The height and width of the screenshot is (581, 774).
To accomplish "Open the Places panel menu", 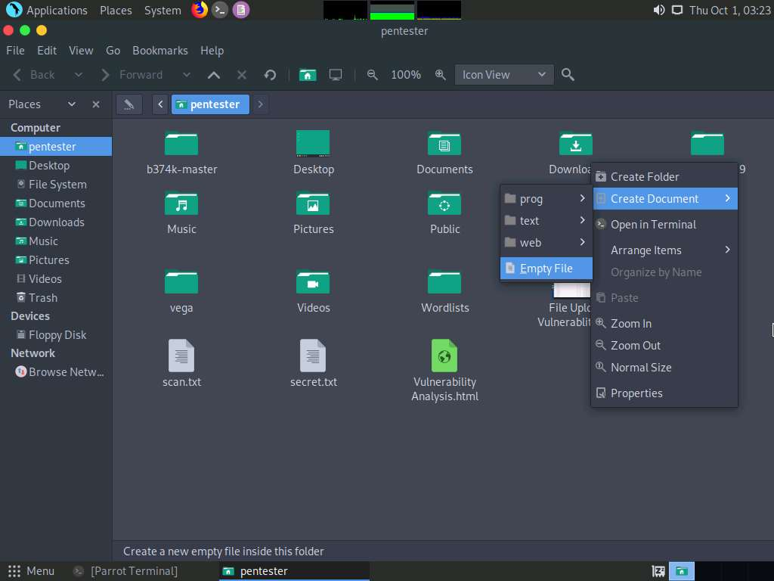I will (x=116, y=10).
